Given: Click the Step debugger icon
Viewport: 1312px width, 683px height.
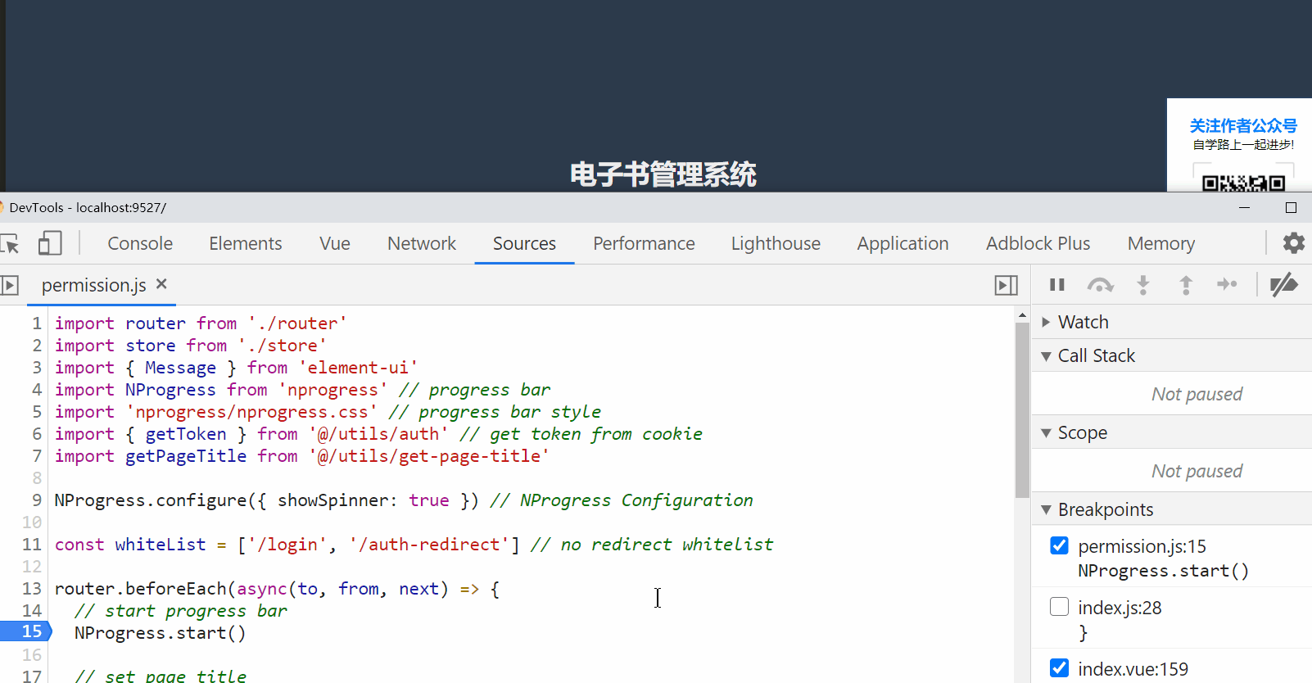Looking at the screenshot, I should point(1227,284).
